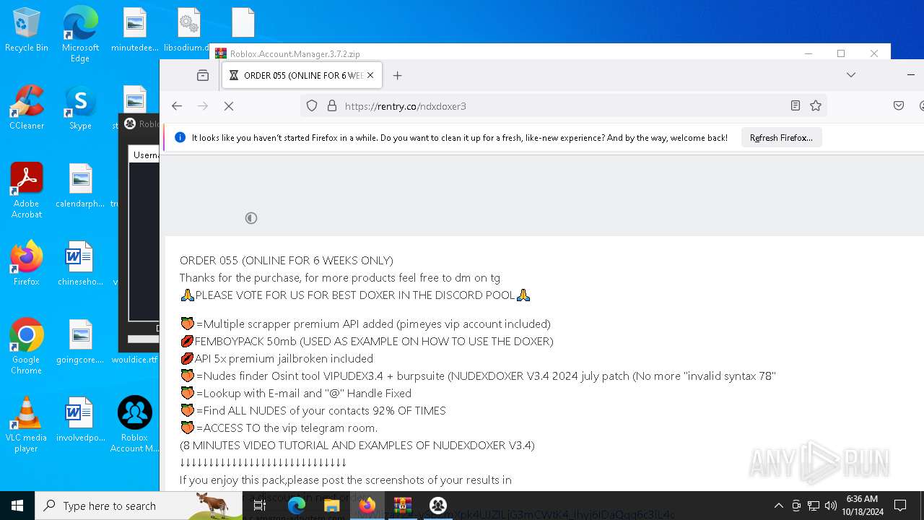Viewport: 924px width, 520px height.
Task: Bookmark this page with the star
Action: coord(816,106)
